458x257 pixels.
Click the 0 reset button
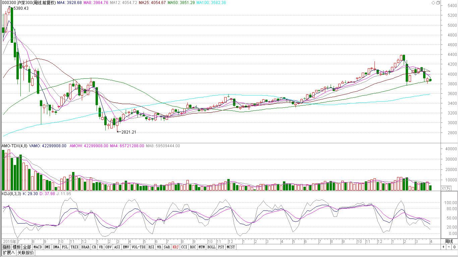pos(454,247)
